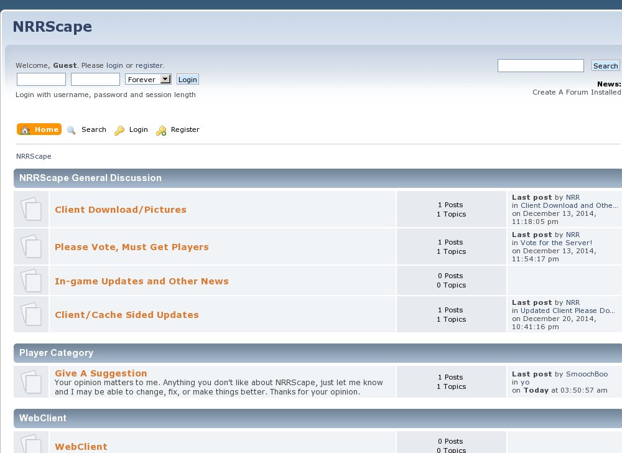Viewport: 622px width, 453px height.
Task: Click the search text box
Action: click(x=541, y=66)
